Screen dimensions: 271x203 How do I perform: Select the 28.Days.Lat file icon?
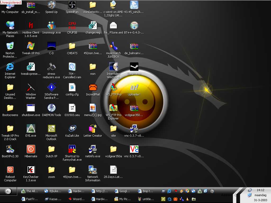point(113,170)
